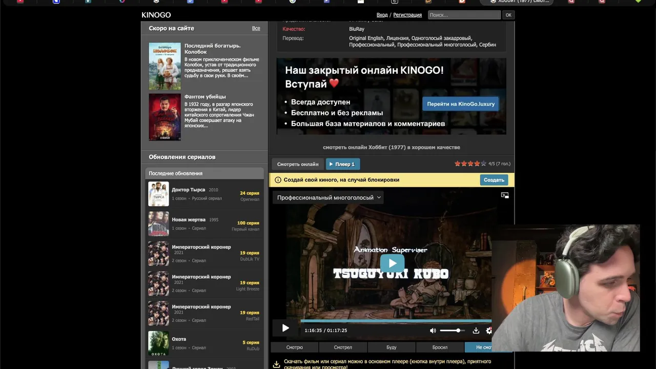The width and height of the screenshot is (656, 369).
Task: Click the OK search button
Action: coord(508,15)
